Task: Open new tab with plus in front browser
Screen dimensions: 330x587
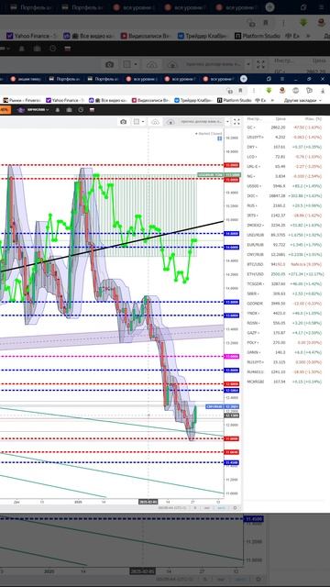Action: tap(244, 79)
